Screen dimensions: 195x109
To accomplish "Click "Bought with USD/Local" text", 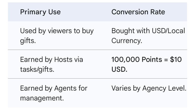I will (x=148, y=31).
